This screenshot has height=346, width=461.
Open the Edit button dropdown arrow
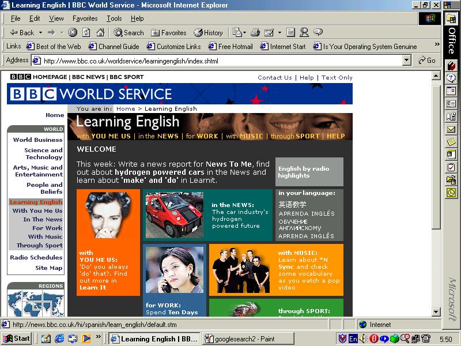[279, 33]
